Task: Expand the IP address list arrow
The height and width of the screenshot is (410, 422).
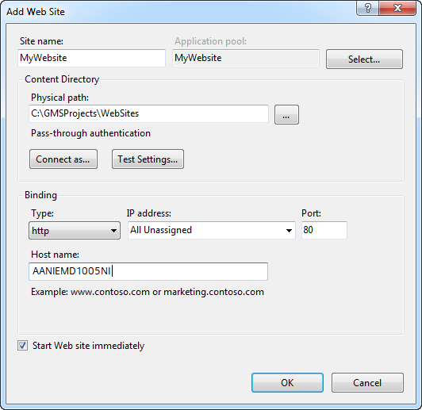Action: click(289, 230)
